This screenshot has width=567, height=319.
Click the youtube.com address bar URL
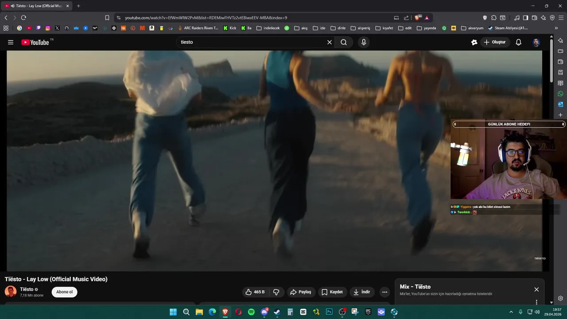206,18
